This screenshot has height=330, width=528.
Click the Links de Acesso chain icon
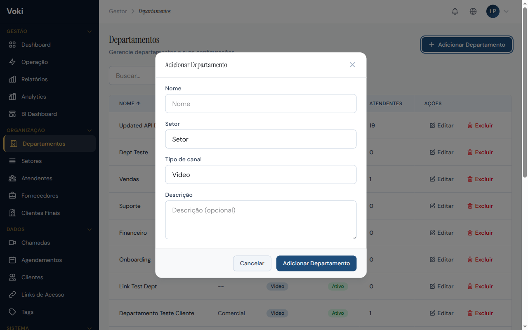[12, 295]
